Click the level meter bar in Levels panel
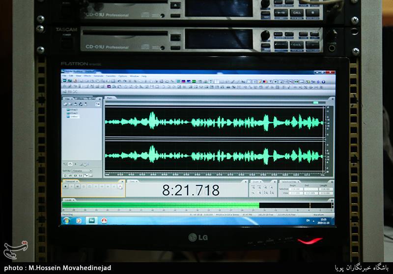The height and width of the screenshot is (274, 393). (x=162, y=205)
